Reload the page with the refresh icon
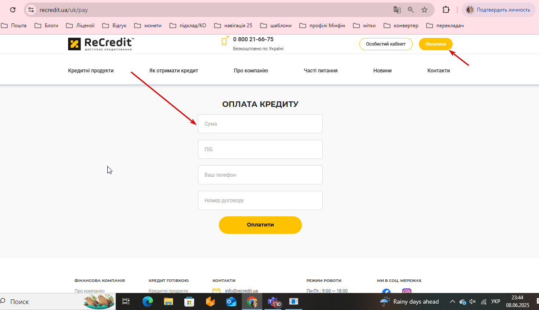 coord(13,9)
